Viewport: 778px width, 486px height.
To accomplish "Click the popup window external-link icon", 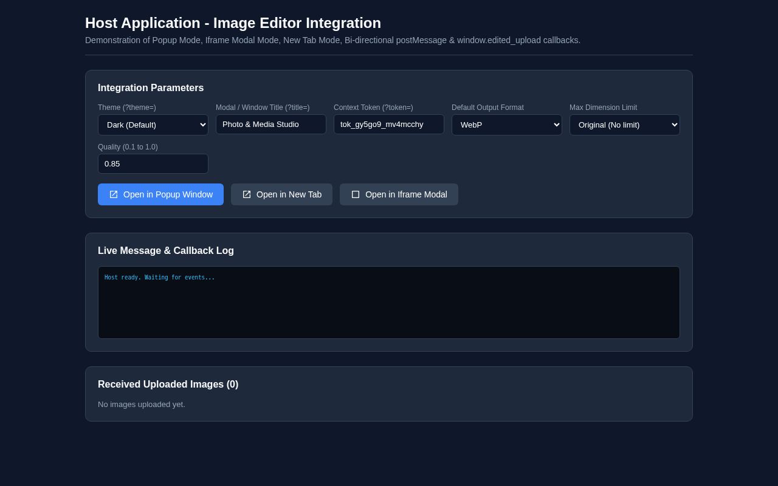I will (x=114, y=194).
